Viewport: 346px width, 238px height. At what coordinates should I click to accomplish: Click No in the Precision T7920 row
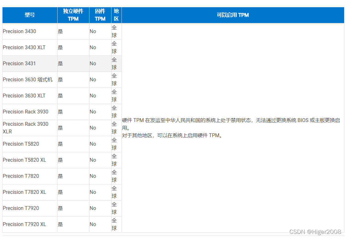point(93,208)
